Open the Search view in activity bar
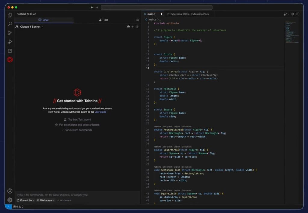The width and height of the screenshot is (308, 213). point(10,24)
